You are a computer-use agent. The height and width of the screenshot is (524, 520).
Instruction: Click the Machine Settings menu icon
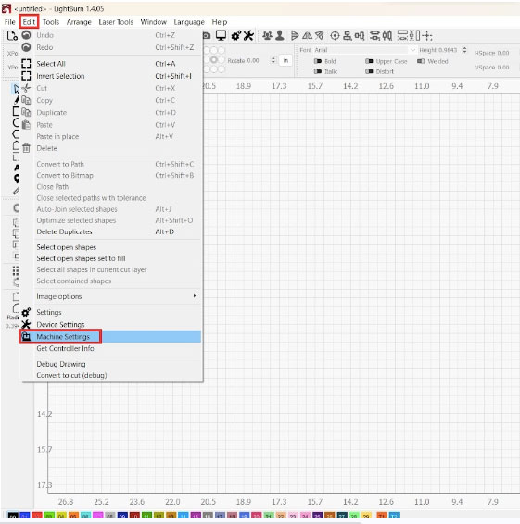pos(26,336)
